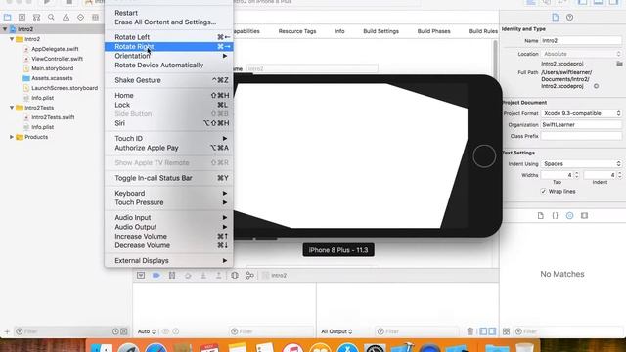Click the Step Over debug icon
Image resolution: width=626 pixels, height=352 pixels.
pyautogui.click(x=188, y=276)
